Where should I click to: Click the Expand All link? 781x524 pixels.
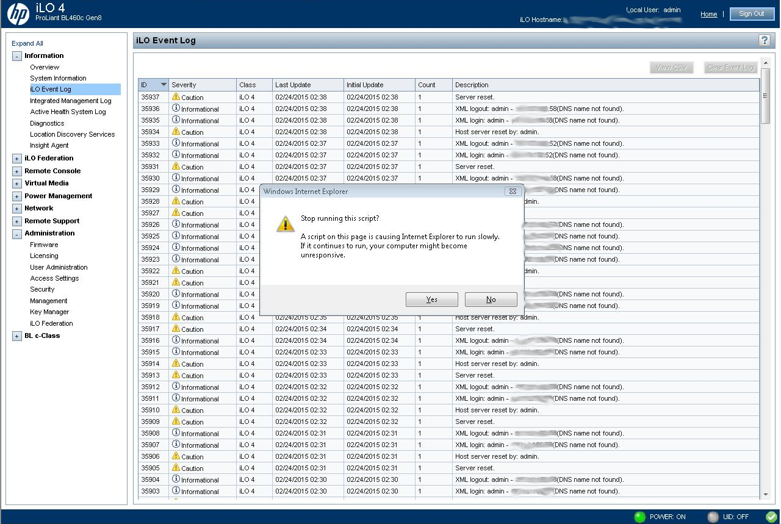[27, 43]
